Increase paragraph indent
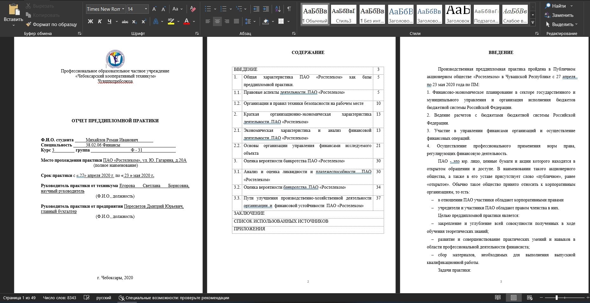Image resolution: width=590 pixels, height=303 pixels. (266, 9)
